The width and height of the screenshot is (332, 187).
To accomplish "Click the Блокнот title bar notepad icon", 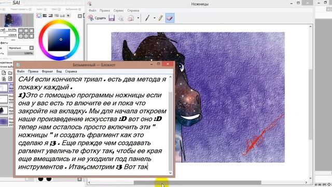I will pos(18,65).
